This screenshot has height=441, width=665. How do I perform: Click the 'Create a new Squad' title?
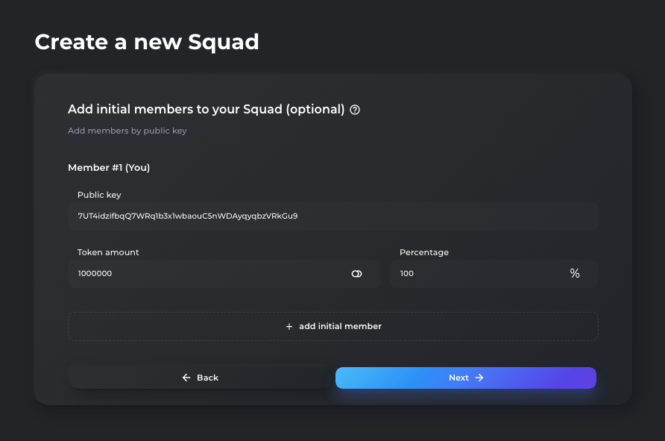tap(147, 42)
